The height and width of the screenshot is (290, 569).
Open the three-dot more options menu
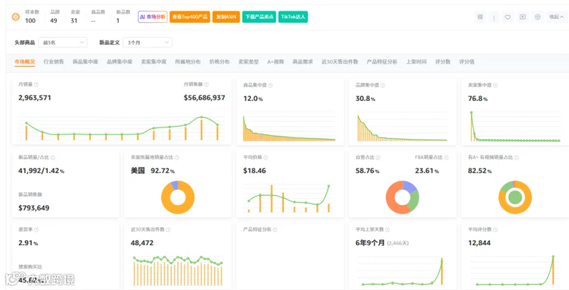(x=494, y=17)
